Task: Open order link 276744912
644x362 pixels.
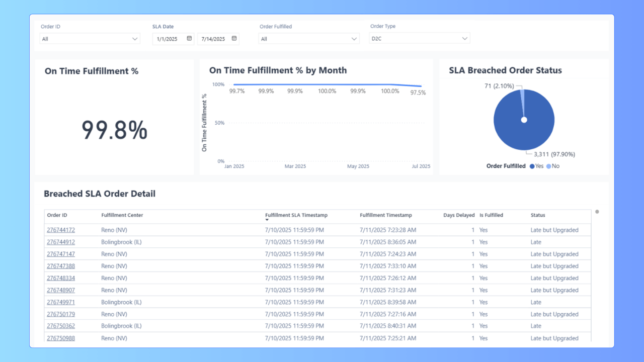Action: point(61,242)
